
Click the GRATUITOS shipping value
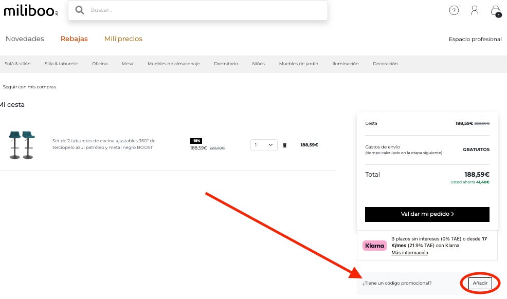[476, 149]
